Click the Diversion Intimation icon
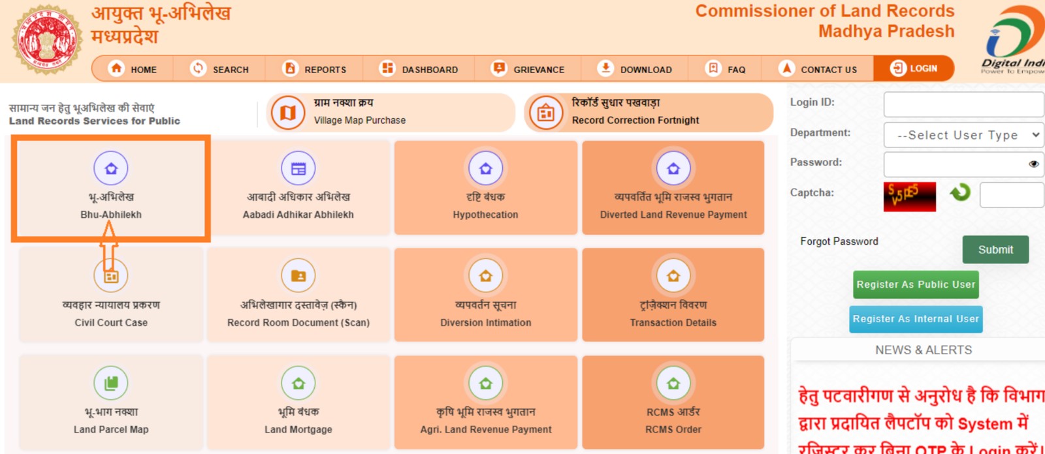Image resolution: width=1045 pixels, height=454 pixels. tap(486, 276)
